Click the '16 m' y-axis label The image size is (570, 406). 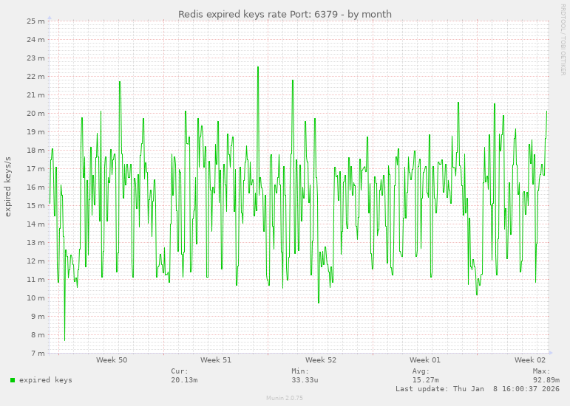point(35,187)
